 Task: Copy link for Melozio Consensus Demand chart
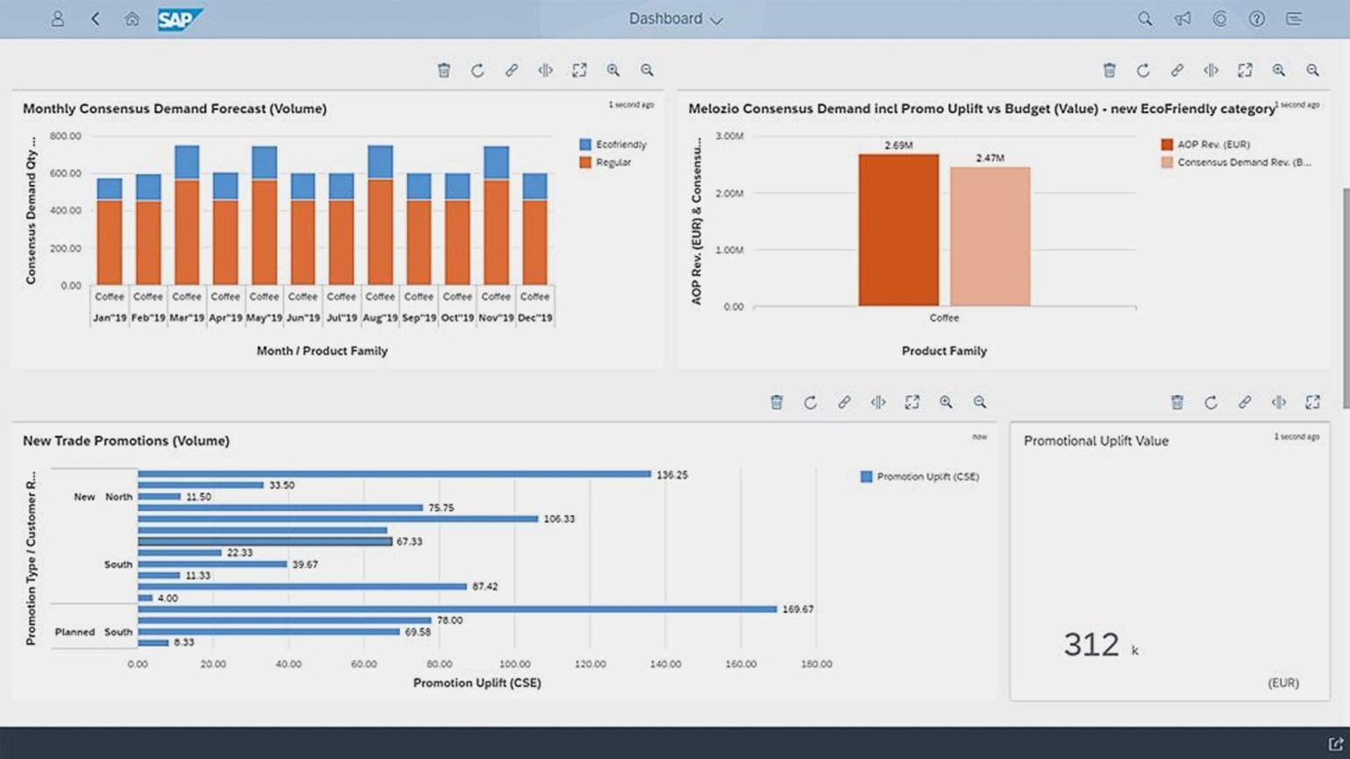pos(1177,70)
